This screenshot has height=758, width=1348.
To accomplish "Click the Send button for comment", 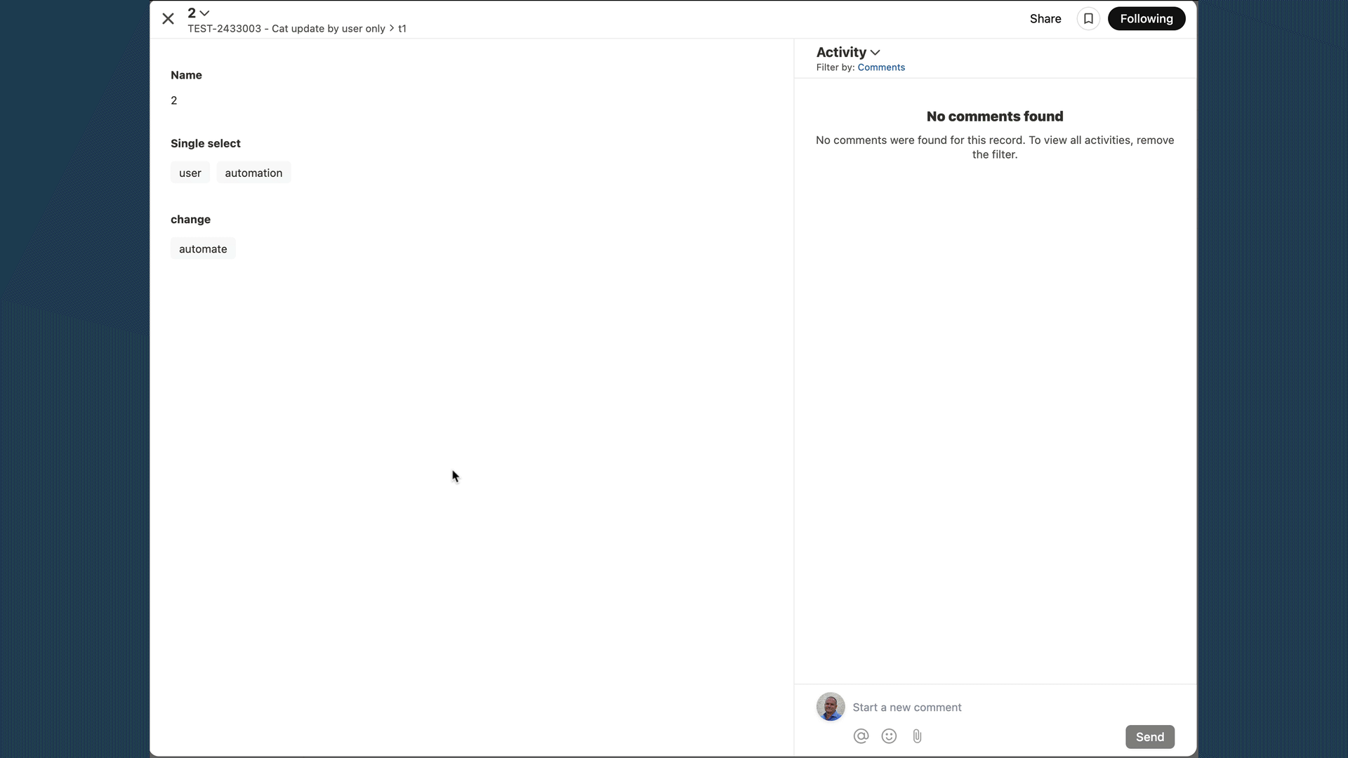I will (x=1150, y=737).
